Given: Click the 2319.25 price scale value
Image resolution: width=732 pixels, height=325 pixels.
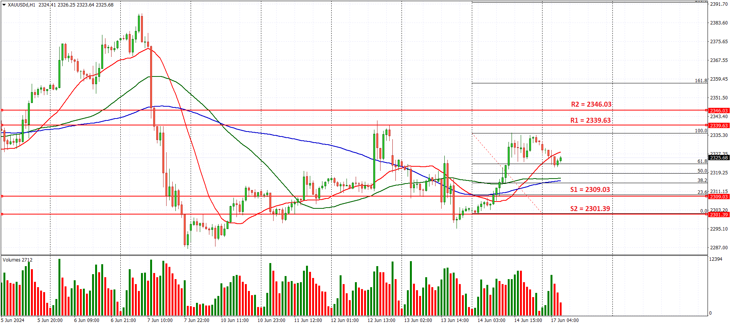Looking at the screenshot, I should click(719, 173).
